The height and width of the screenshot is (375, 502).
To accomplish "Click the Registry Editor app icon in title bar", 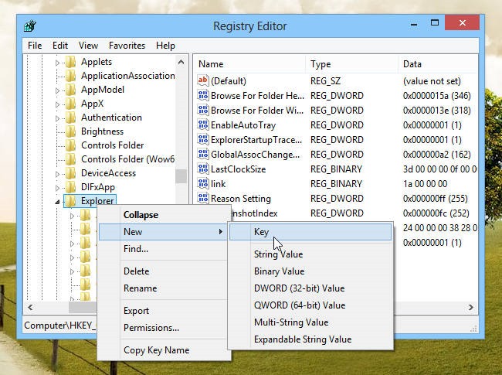I will coord(30,26).
